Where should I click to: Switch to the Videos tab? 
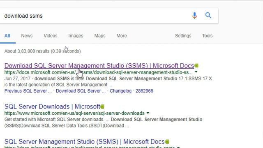(51, 36)
